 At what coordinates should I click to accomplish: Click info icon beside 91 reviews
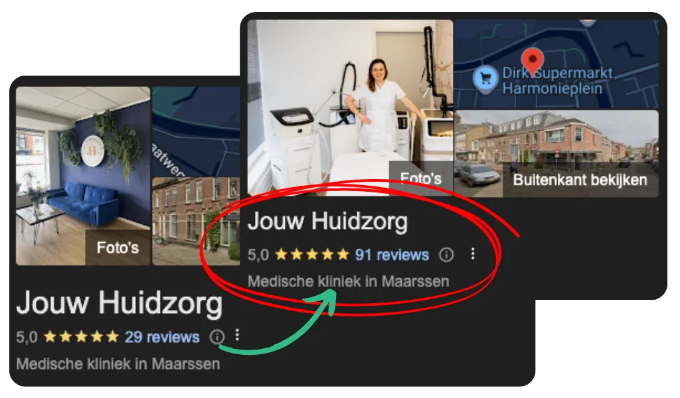coord(446,255)
